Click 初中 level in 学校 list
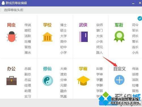This screenshot has height=107, width=142. coord(63,47)
